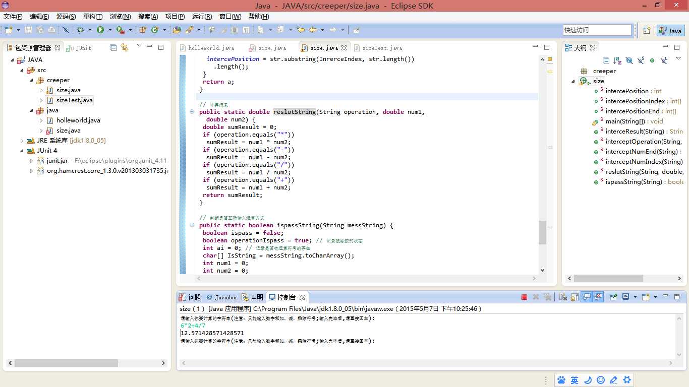The width and height of the screenshot is (689, 387).
Task: Switch to holleworld.java editor tab
Action: coord(207,48)
